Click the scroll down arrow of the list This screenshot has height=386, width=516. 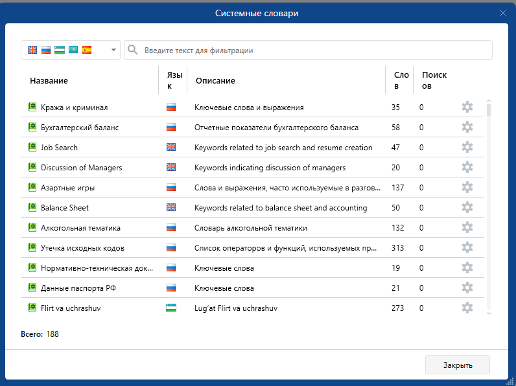pyautogui.click(x=488, y=313)
